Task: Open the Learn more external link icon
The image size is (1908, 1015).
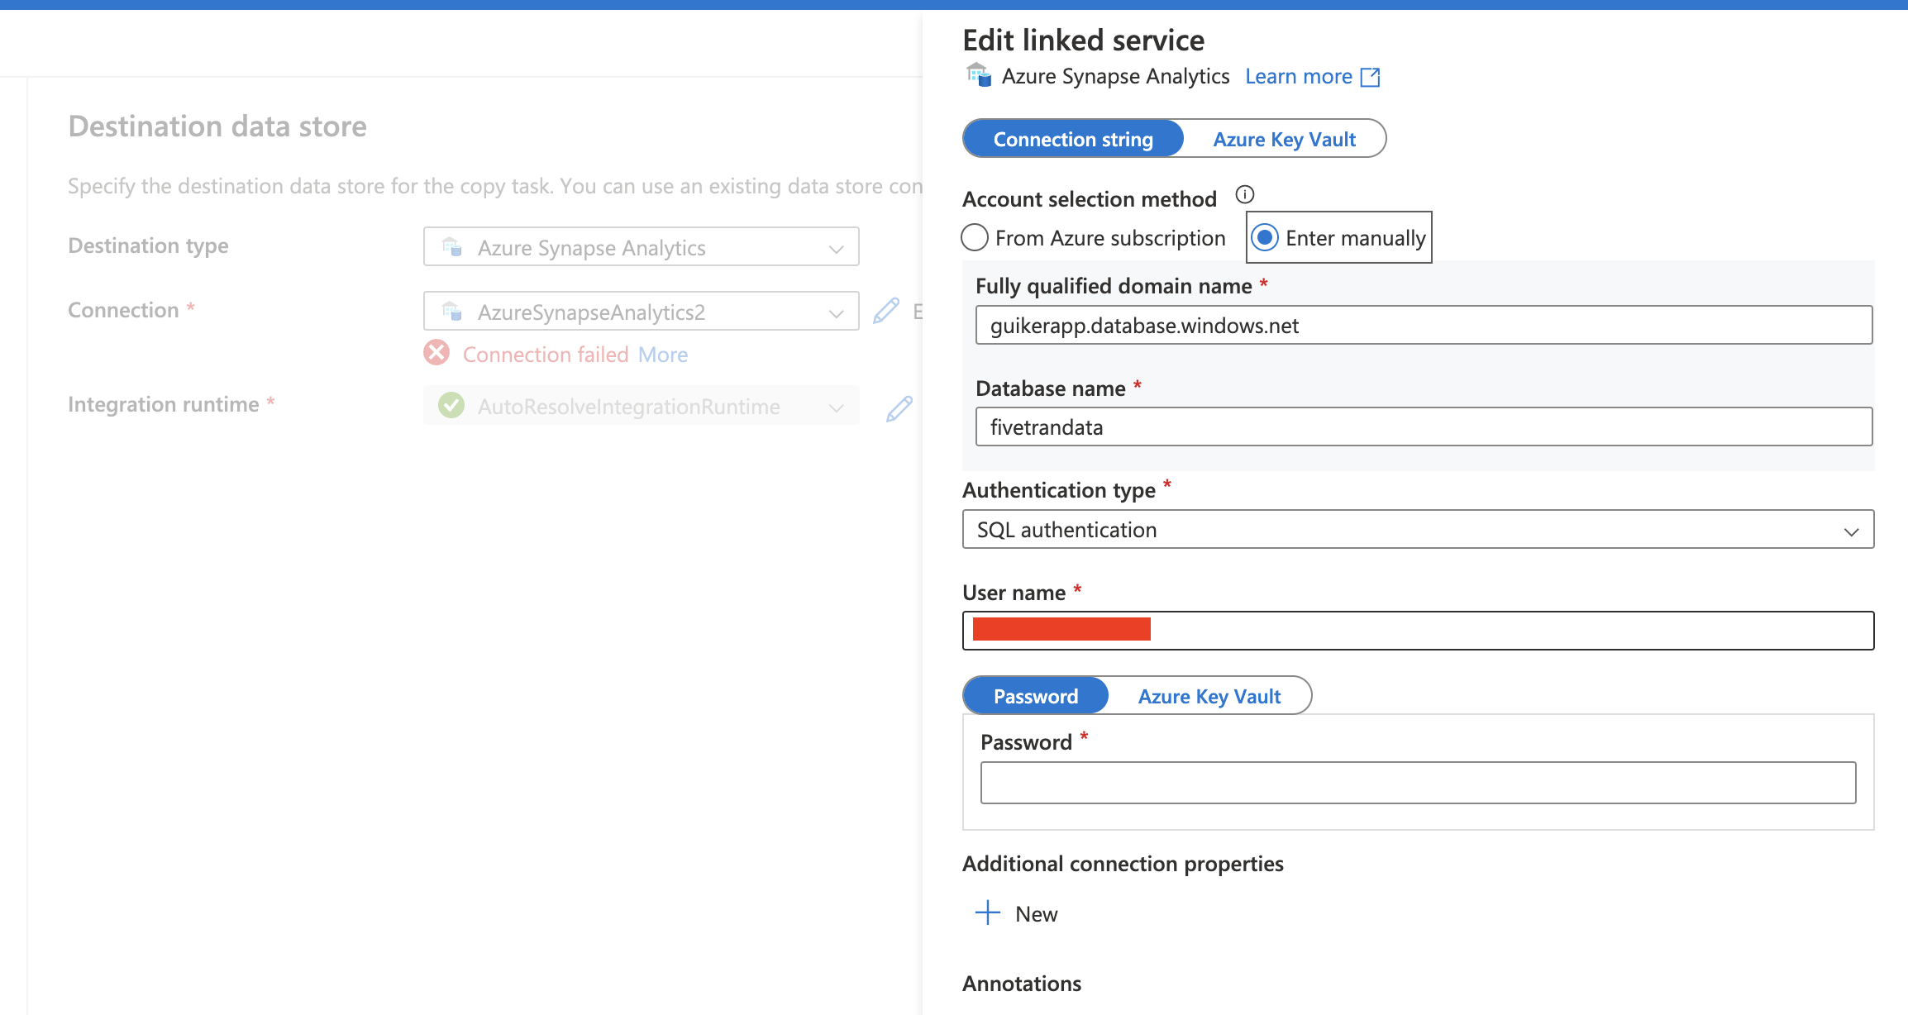Action: 1370,77
